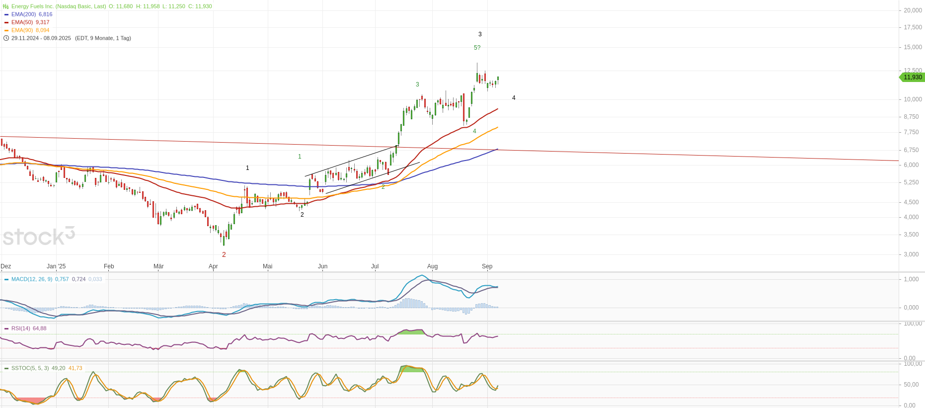Click the blue EMA(200) color marker
The width and height of the screenshot is (925, 408).
point(6,14)
